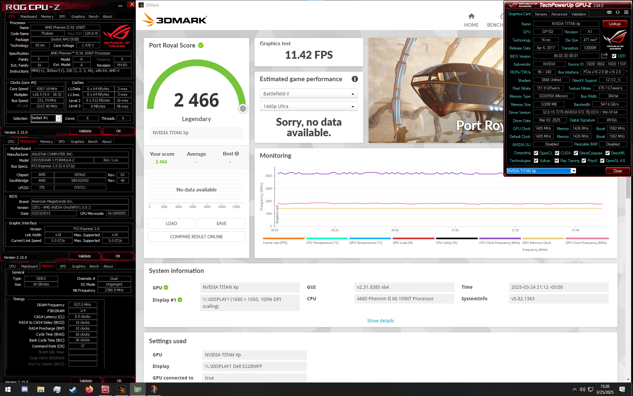Click the green check next to Port Royal Score
This screenshot has height=396, width=633.
tap(200, 45)
